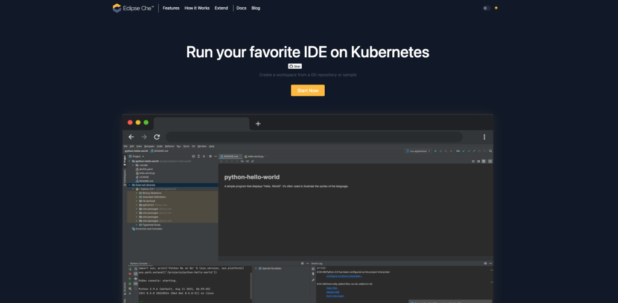Open the Edit menu in the IDE
Screen dimensions: 618x303
point(132,146)
